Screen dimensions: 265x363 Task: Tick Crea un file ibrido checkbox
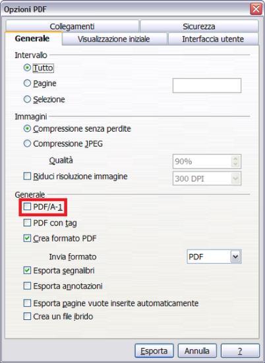point(27,316)
